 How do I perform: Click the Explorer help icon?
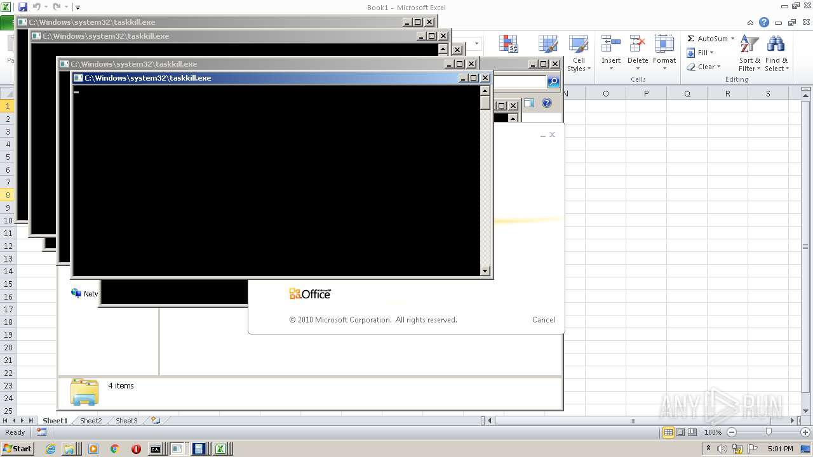pyautogui.click(x=547, y=103)
